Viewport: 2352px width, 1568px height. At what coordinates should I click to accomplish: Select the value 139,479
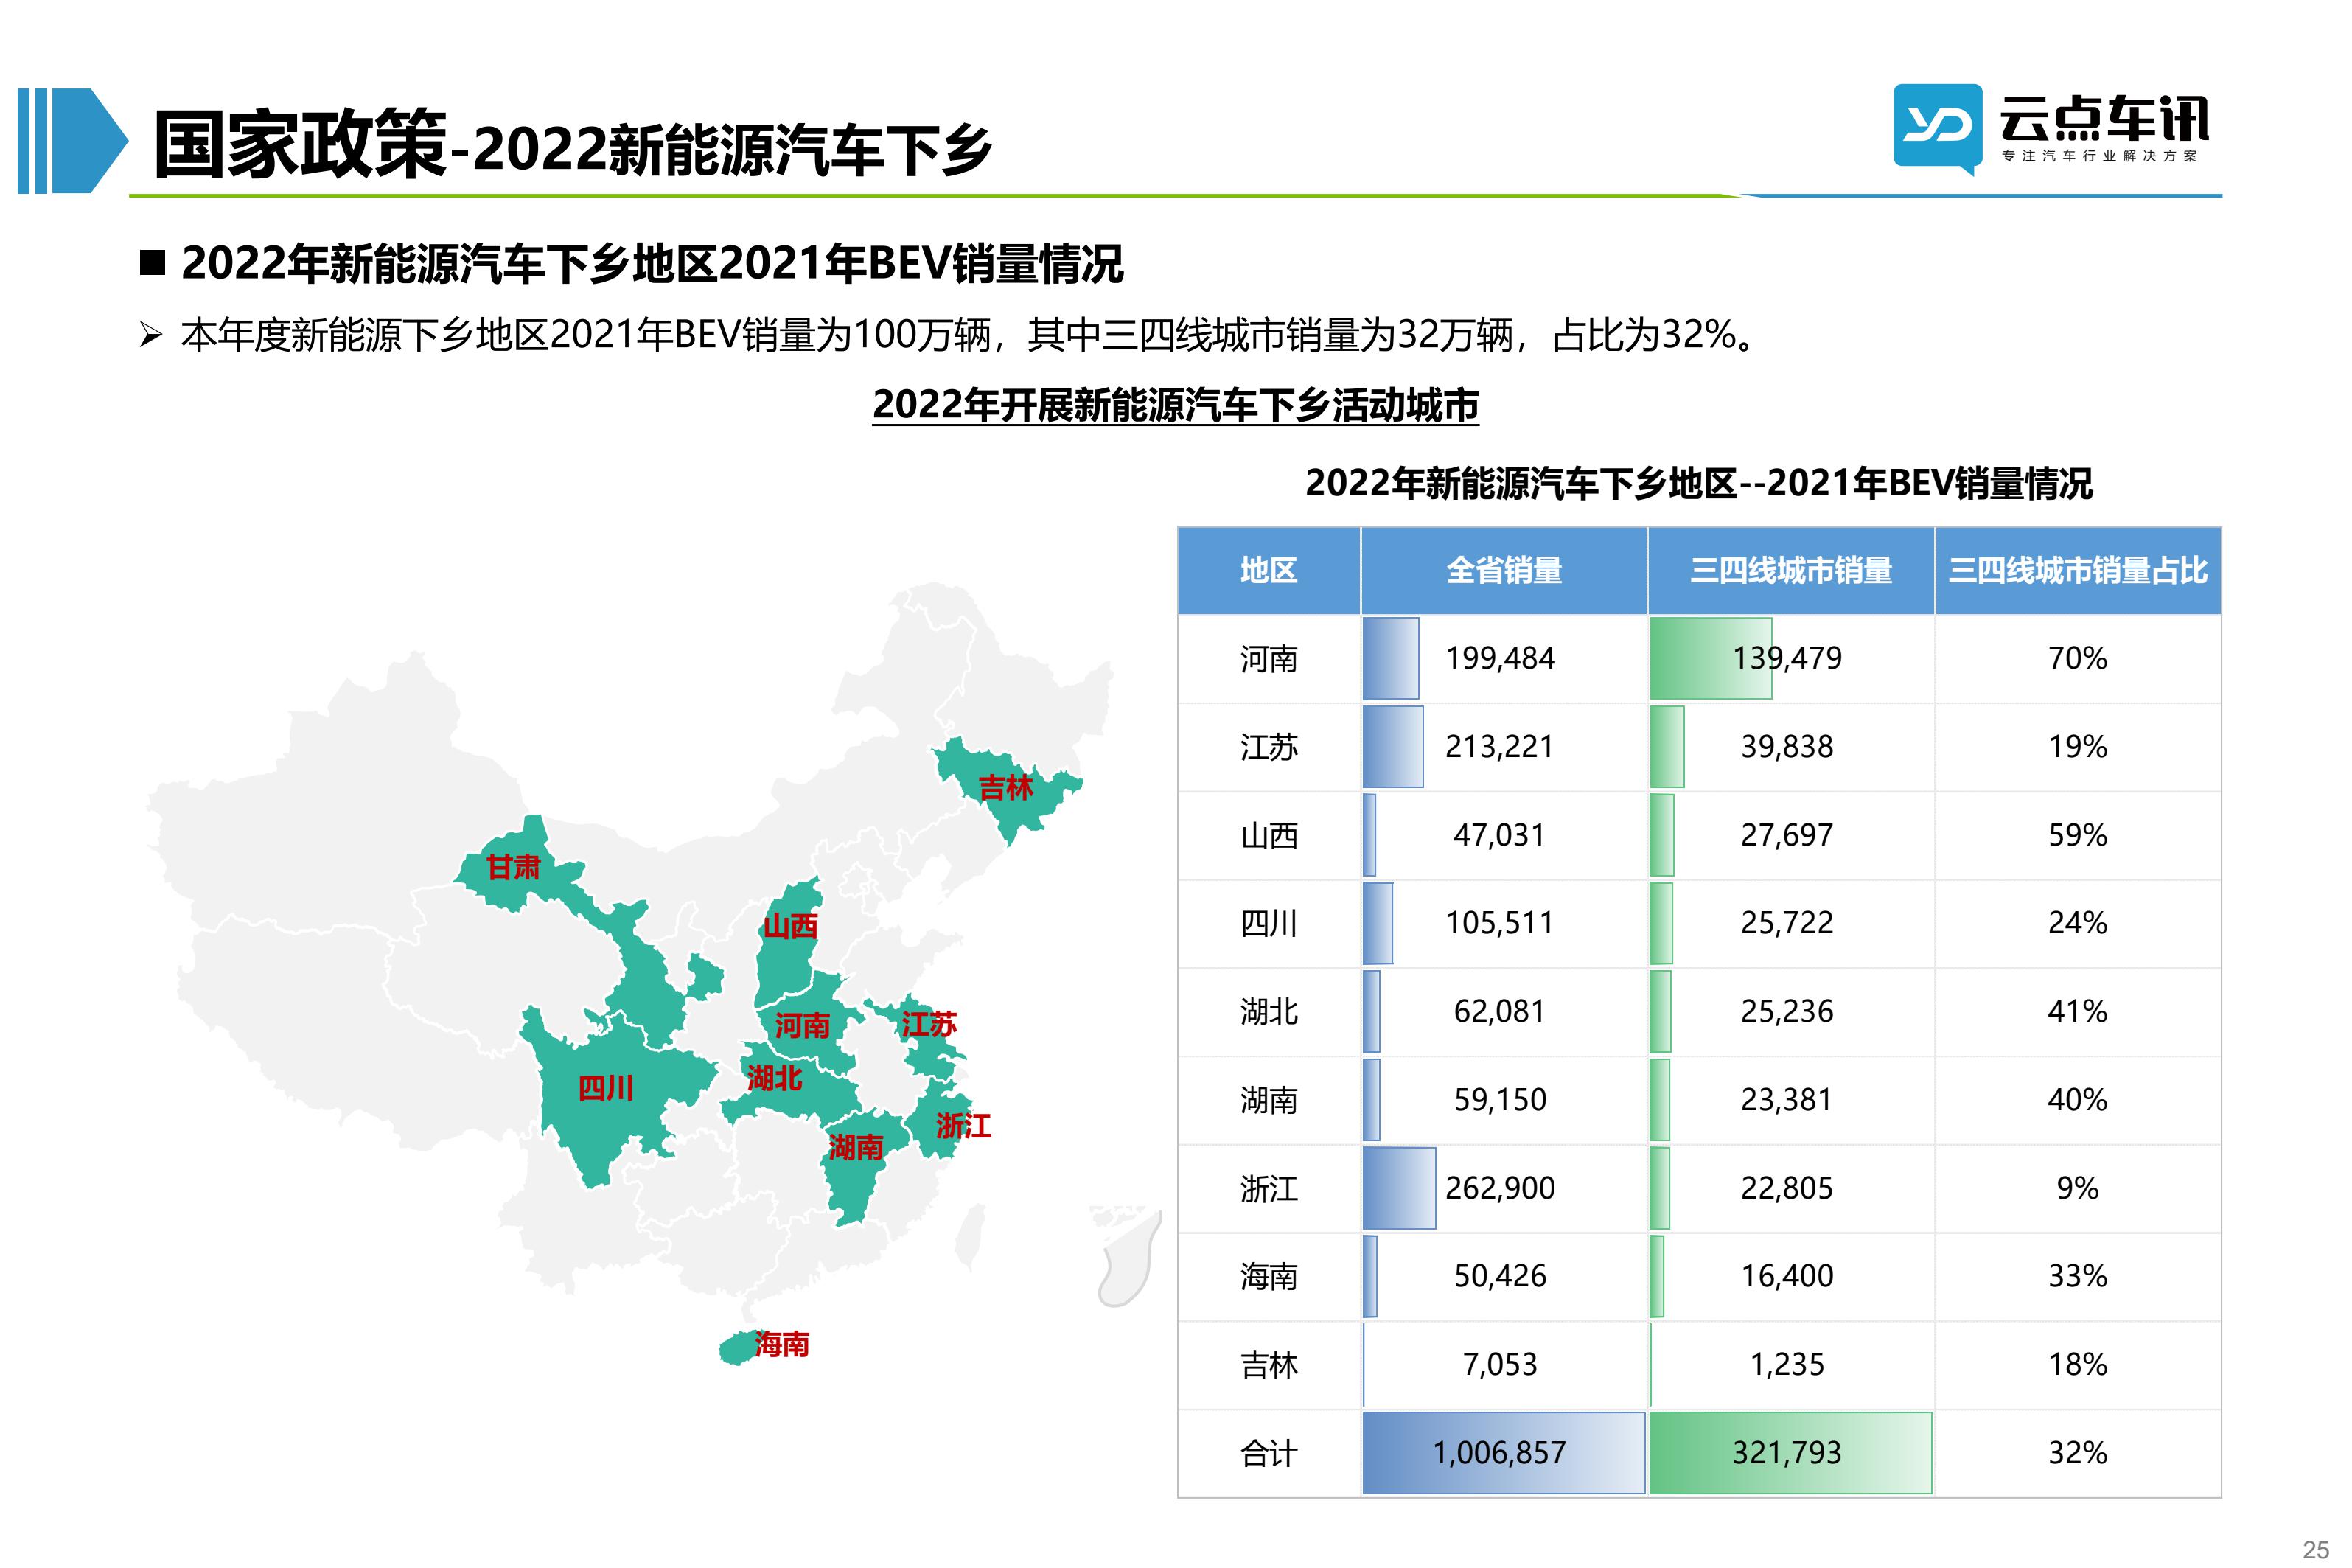point(1787,659)
